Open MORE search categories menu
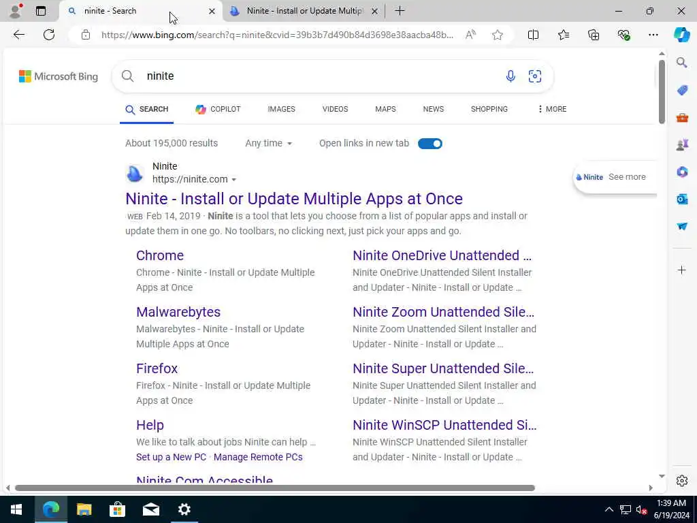 tap(553, 109)
